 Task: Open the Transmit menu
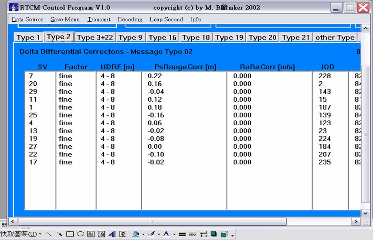pyautogui.click(x=99, y=20)
